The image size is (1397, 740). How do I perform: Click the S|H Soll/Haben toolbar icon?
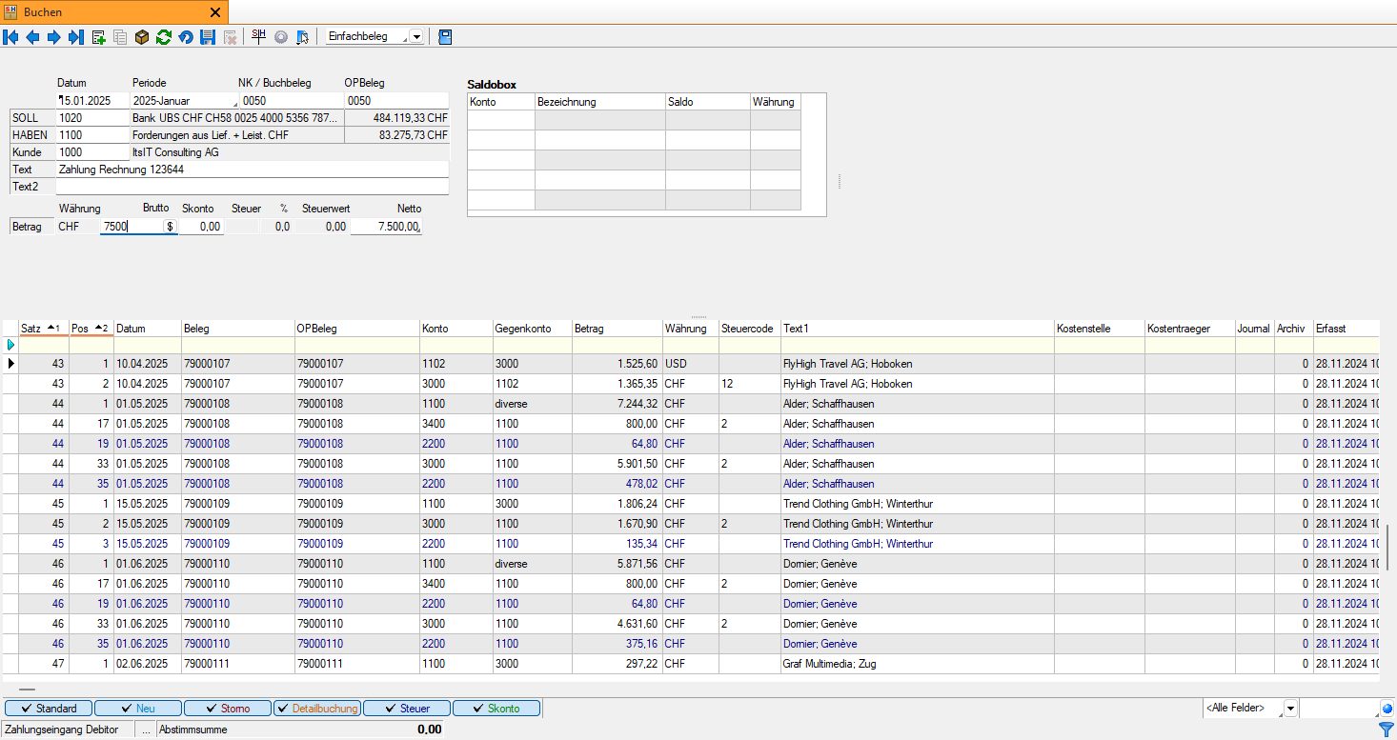[257, 36]
